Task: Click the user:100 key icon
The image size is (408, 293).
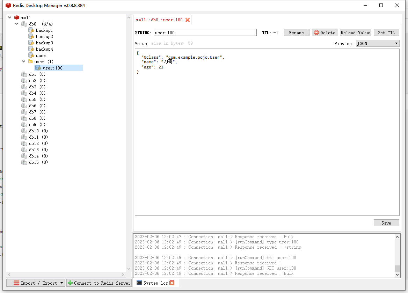Action: pos(38,68)
